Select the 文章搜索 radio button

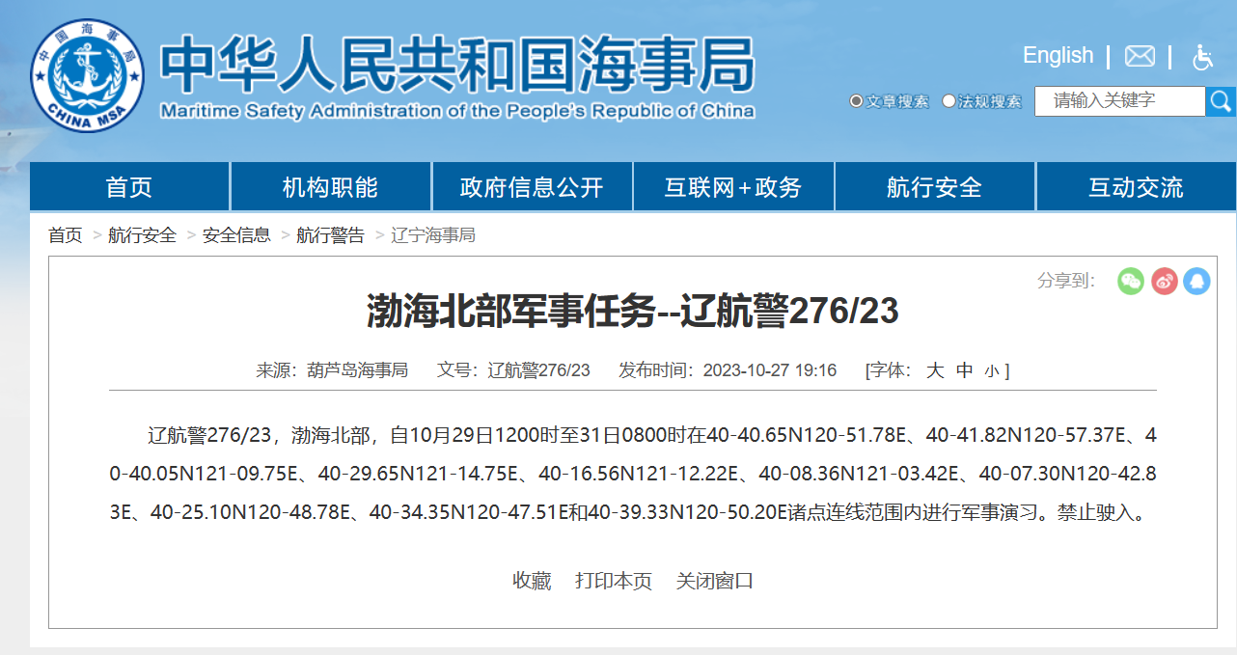click(x=856, y=101)
